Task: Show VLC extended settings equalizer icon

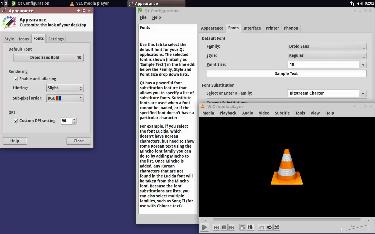Action: (x=250, y=227)
